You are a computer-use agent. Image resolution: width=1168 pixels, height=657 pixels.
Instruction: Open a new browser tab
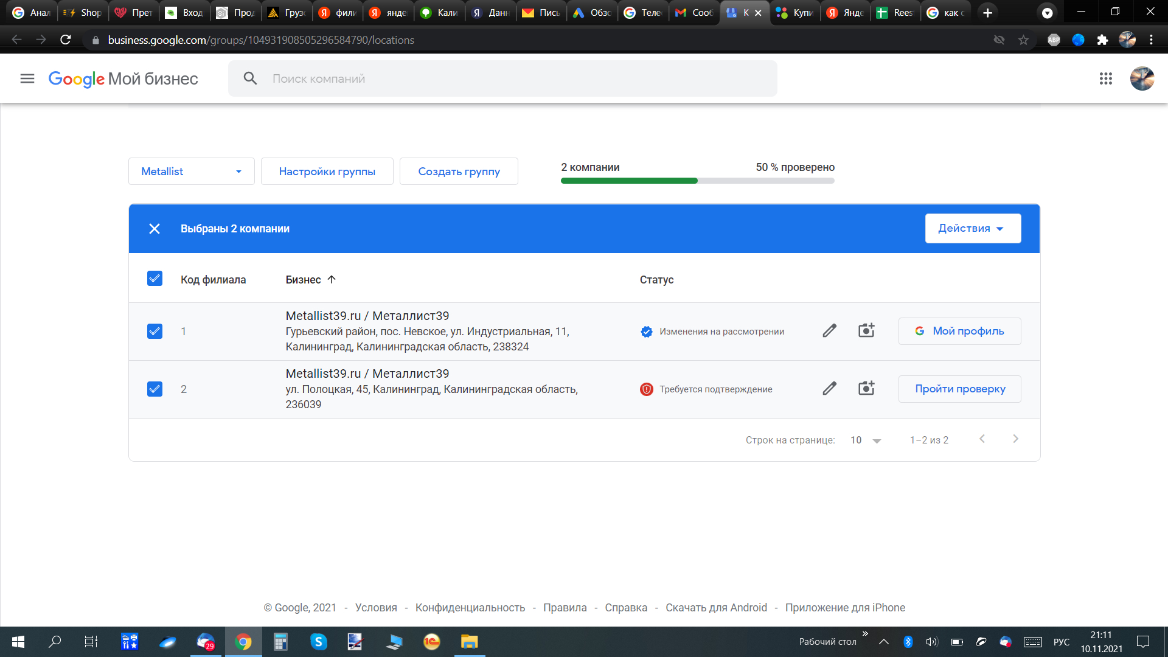pyautogui.click(x=988, y=13)
